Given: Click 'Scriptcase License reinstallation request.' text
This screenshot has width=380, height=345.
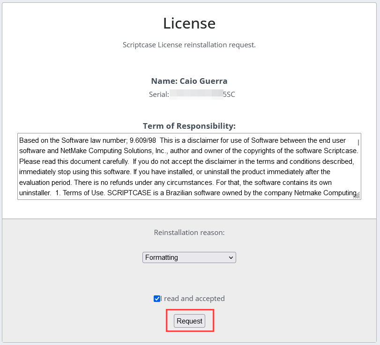Looking at the screenshot, I should coord(189,45).
